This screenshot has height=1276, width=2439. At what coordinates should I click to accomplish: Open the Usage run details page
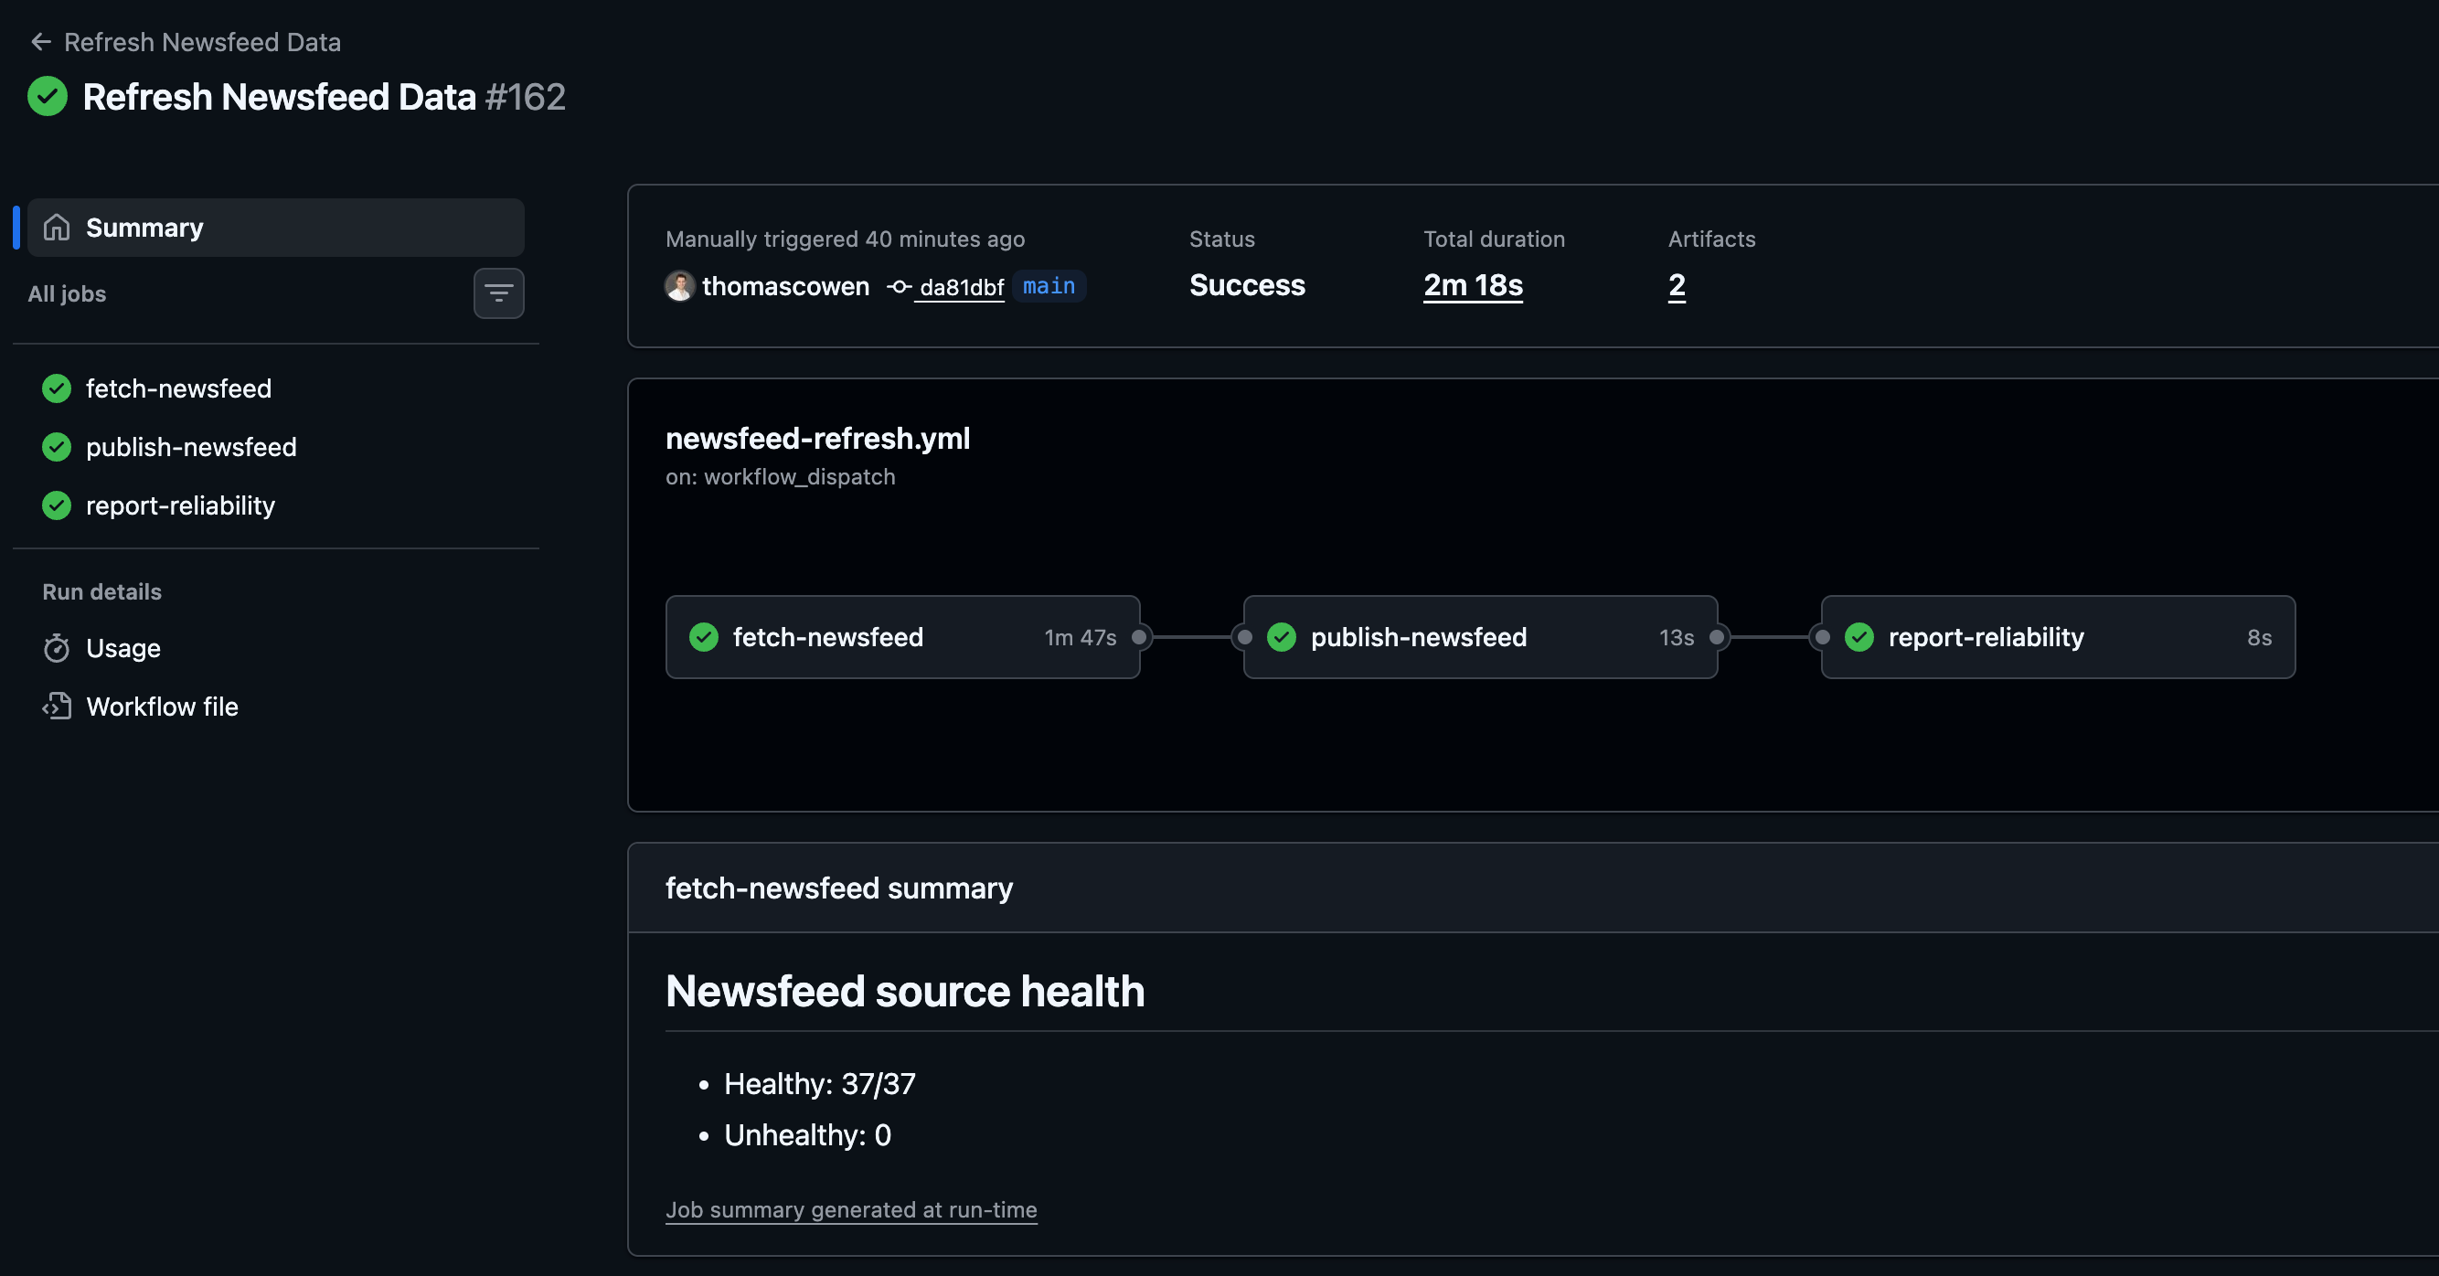(x=275, y=648)
